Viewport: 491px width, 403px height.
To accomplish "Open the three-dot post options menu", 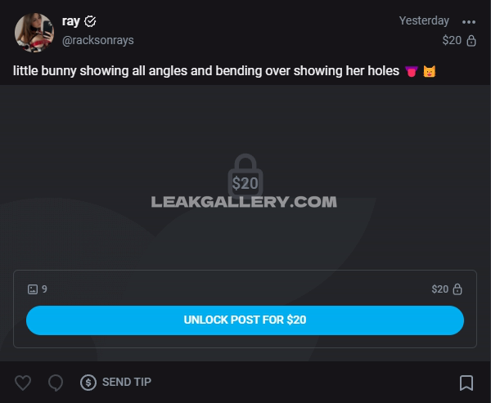I will pyautogui.click(x=469, y=22).
